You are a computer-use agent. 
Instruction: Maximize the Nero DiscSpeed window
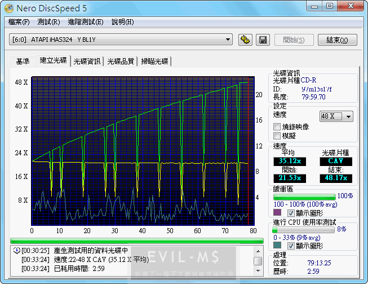click(330, 6)
